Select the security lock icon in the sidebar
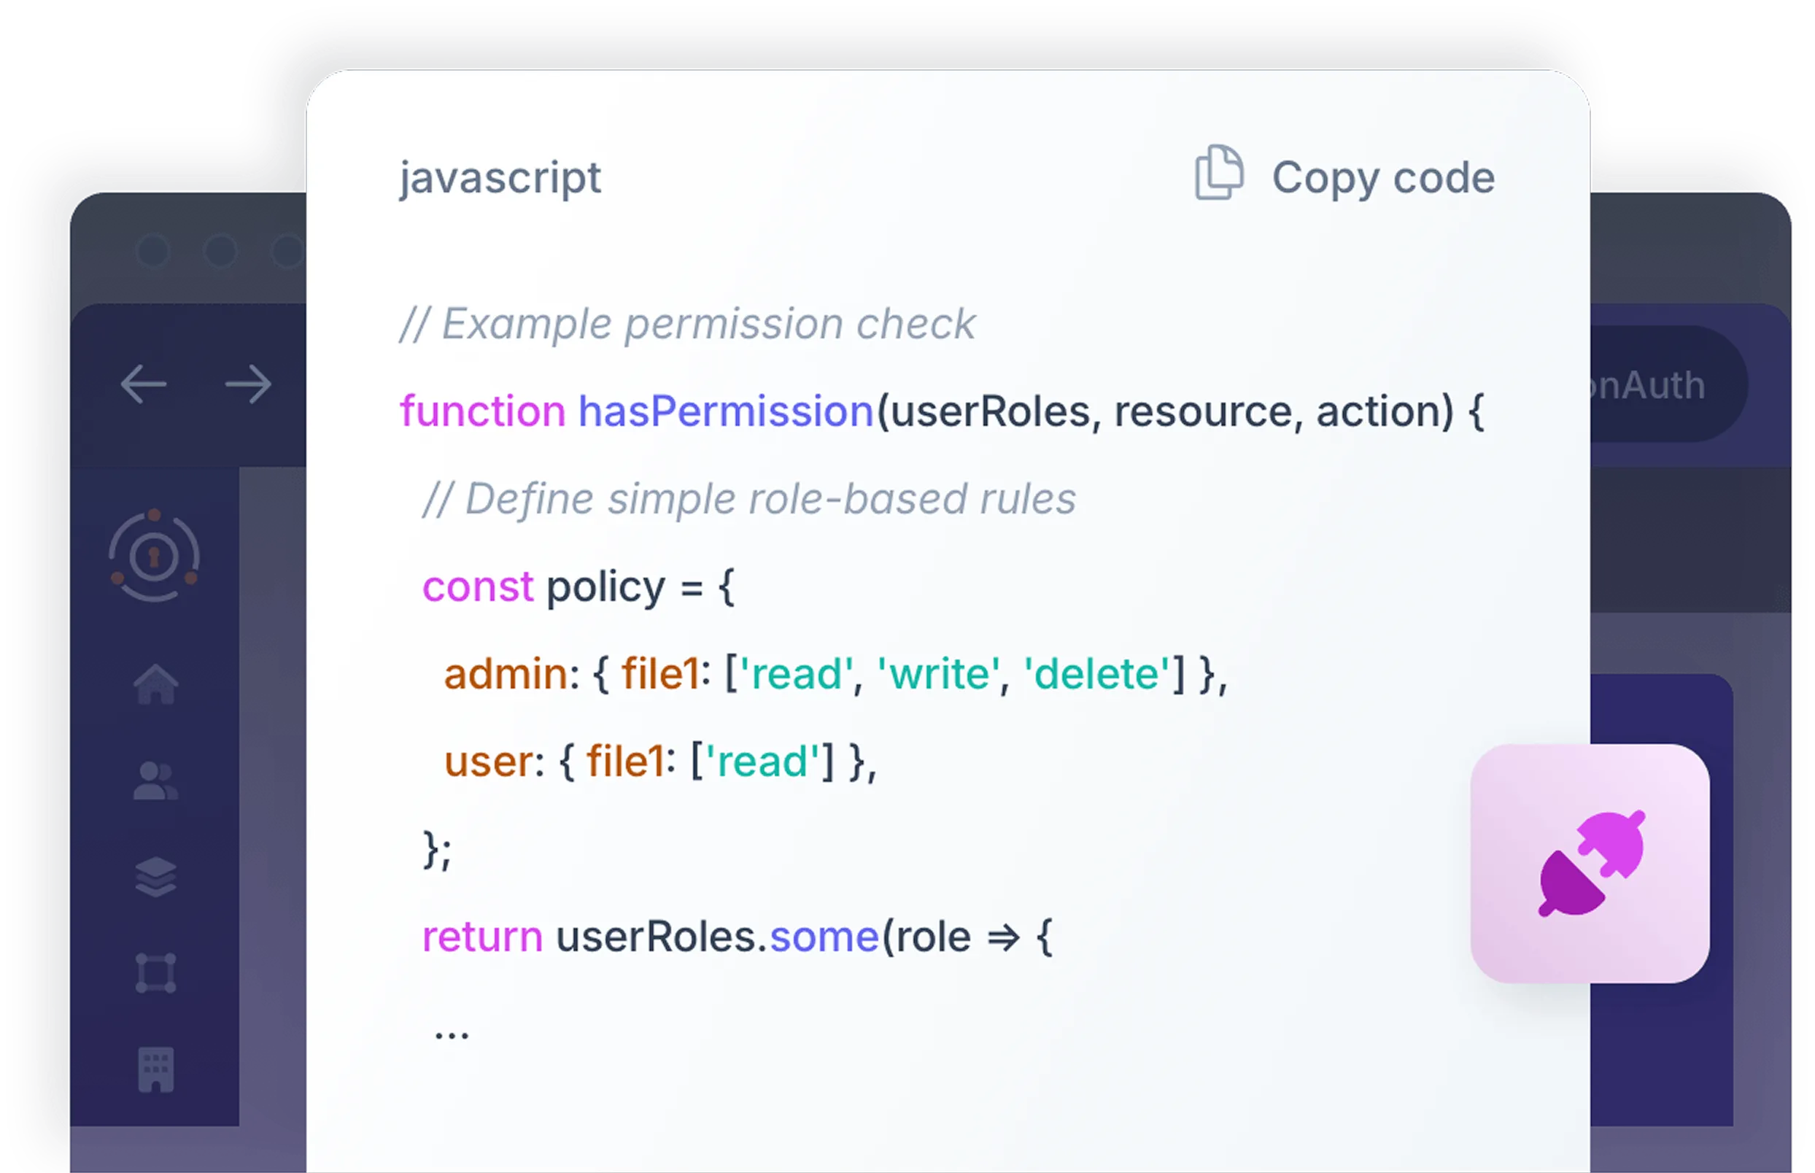The width and height of the screenshot is (1815, 1173). [x=155, y=556]
